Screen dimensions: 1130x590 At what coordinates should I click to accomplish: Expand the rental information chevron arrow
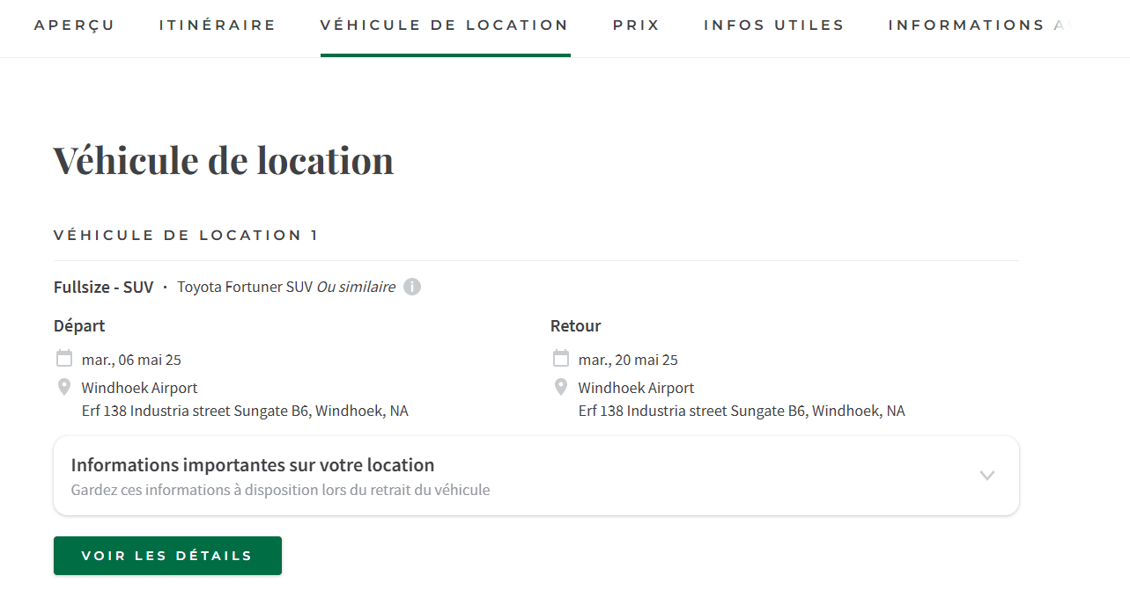[x=987, y=476]
